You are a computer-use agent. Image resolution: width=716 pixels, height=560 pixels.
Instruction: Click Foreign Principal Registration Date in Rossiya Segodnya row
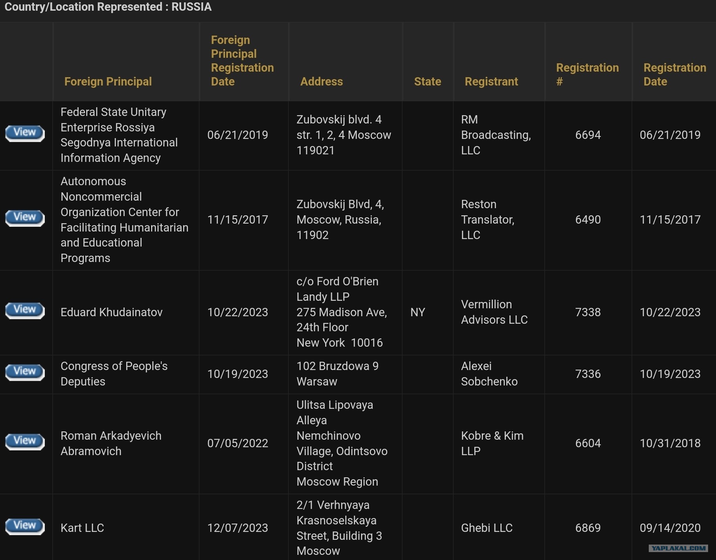(238, 135)
